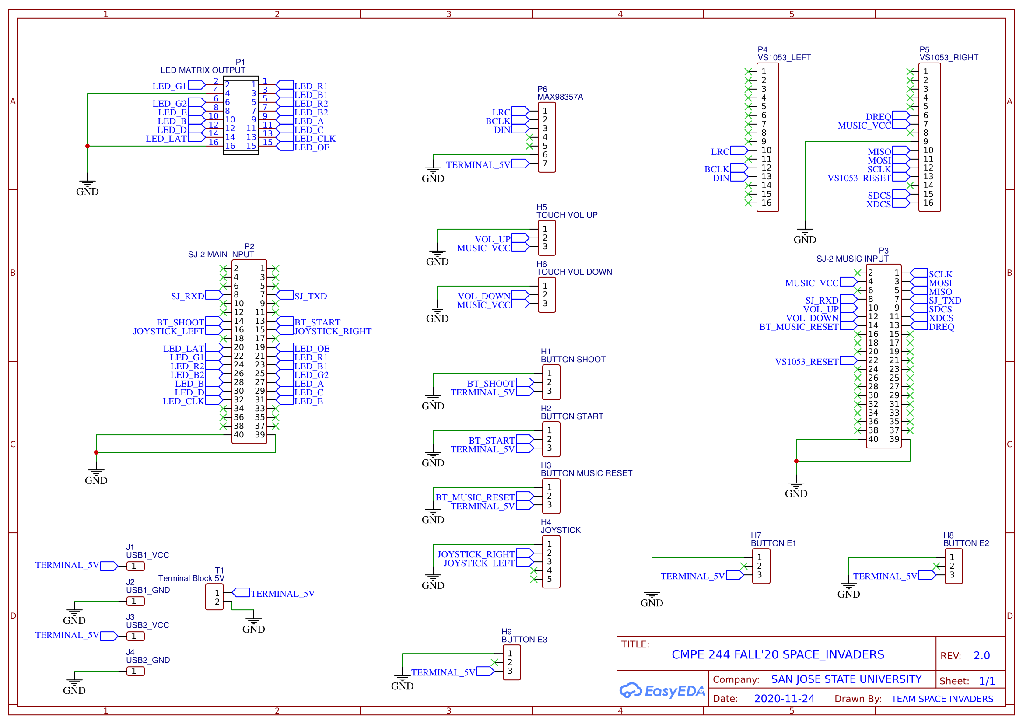
Task: Select the P4 VS1053_LEFT connector body
Action: 767,137
